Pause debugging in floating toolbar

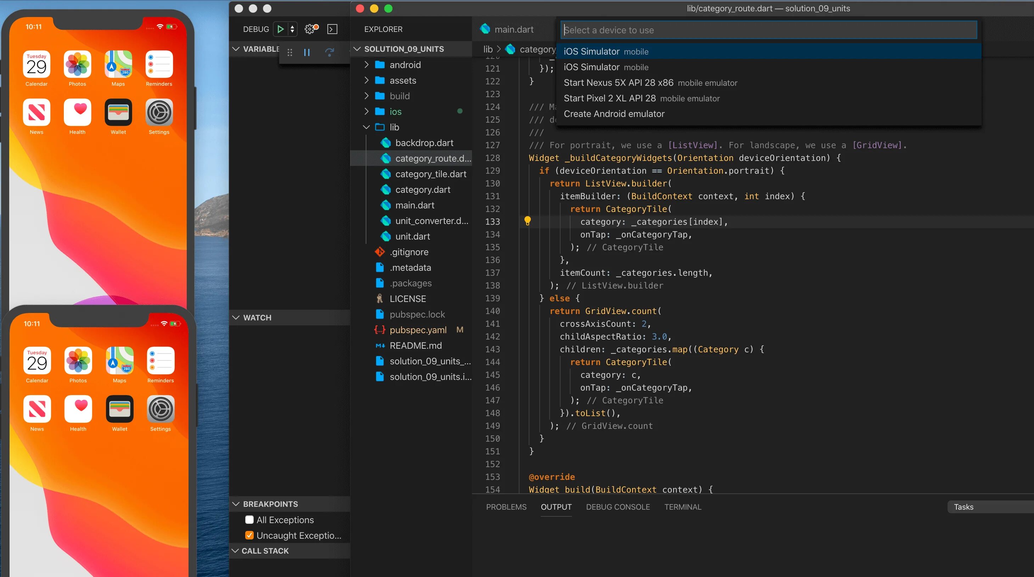click(x=307, y=52)
